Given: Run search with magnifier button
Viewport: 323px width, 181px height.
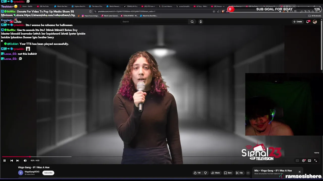Looking at the screenshot, I should pyautogui.click(x=192, y=22).
